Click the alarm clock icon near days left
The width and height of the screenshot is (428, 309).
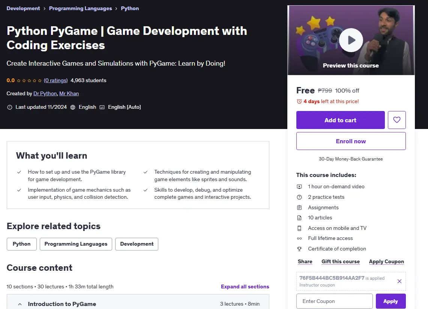coord(299,102)
